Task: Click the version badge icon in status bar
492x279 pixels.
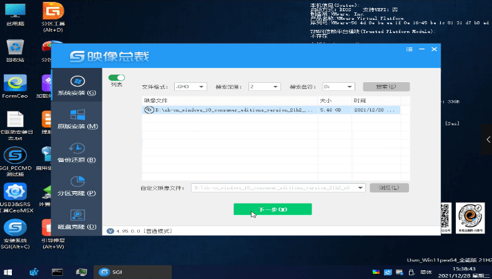Action: [x=110, y=231]
